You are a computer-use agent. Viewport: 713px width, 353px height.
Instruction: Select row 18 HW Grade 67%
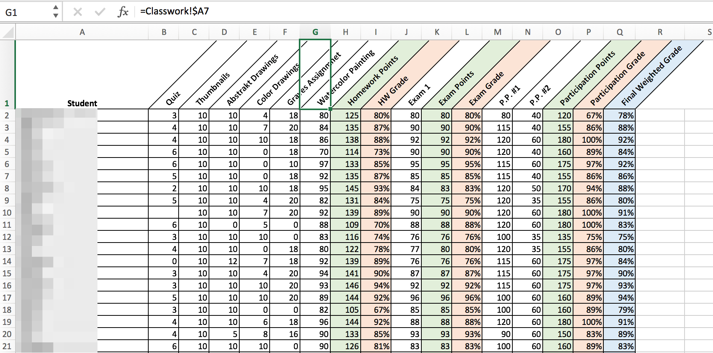click(x=376, y=310)
